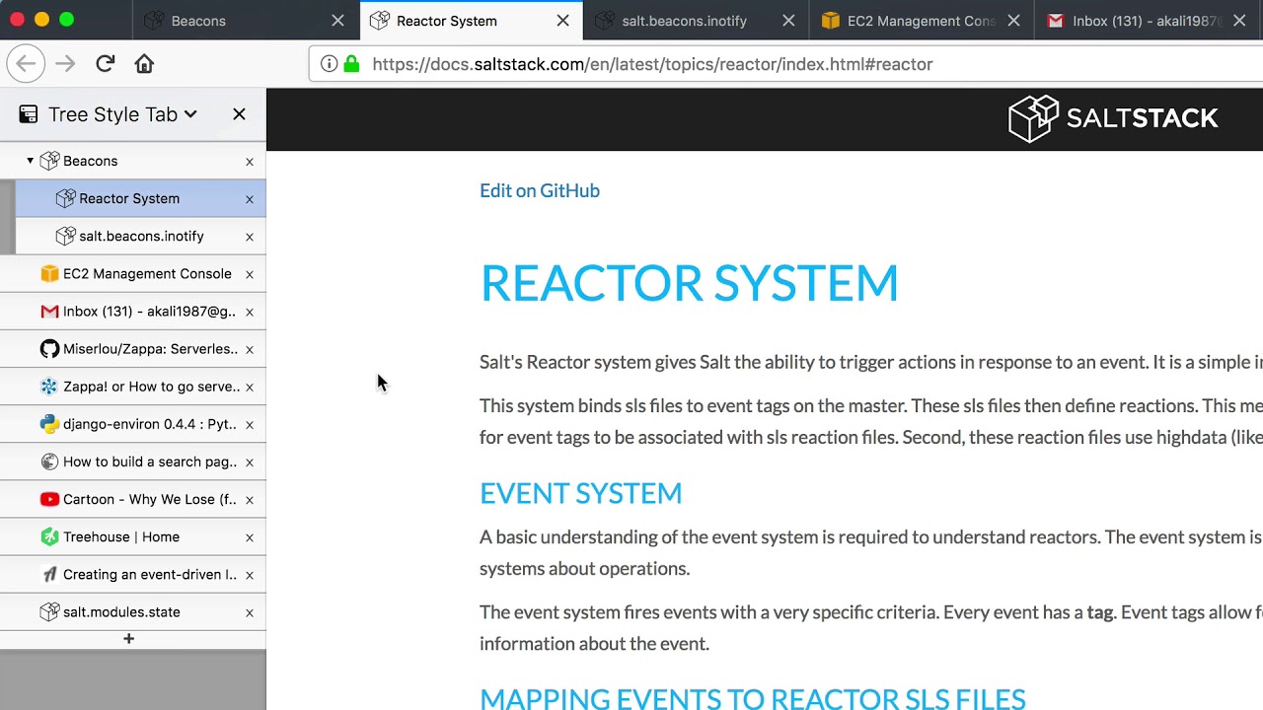Screen dimensions: 1263x710
Task: Close the salt.beacons.inotify sidebar tab
Action: (250, 237)
